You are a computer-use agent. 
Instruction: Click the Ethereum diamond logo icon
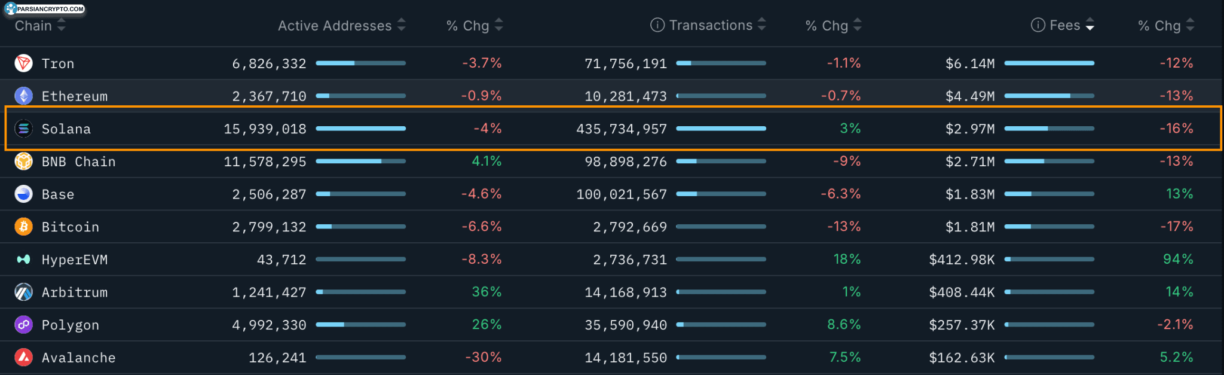23,96
